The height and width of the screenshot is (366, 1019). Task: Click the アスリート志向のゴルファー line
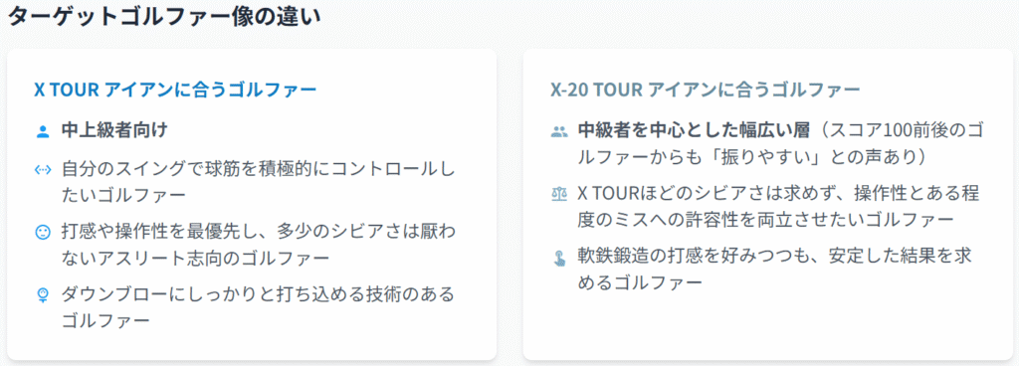point(195,258)
